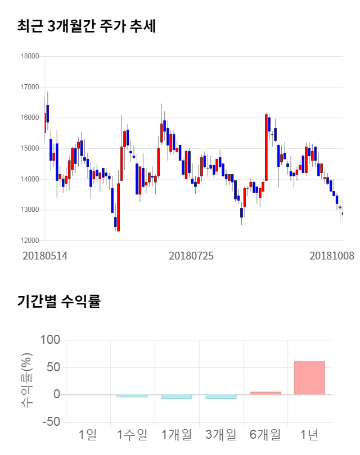Image resolution: width=360 pixels, height=455 pixels.
Task: Select the '1개월' period label
Action: (176, 434)
